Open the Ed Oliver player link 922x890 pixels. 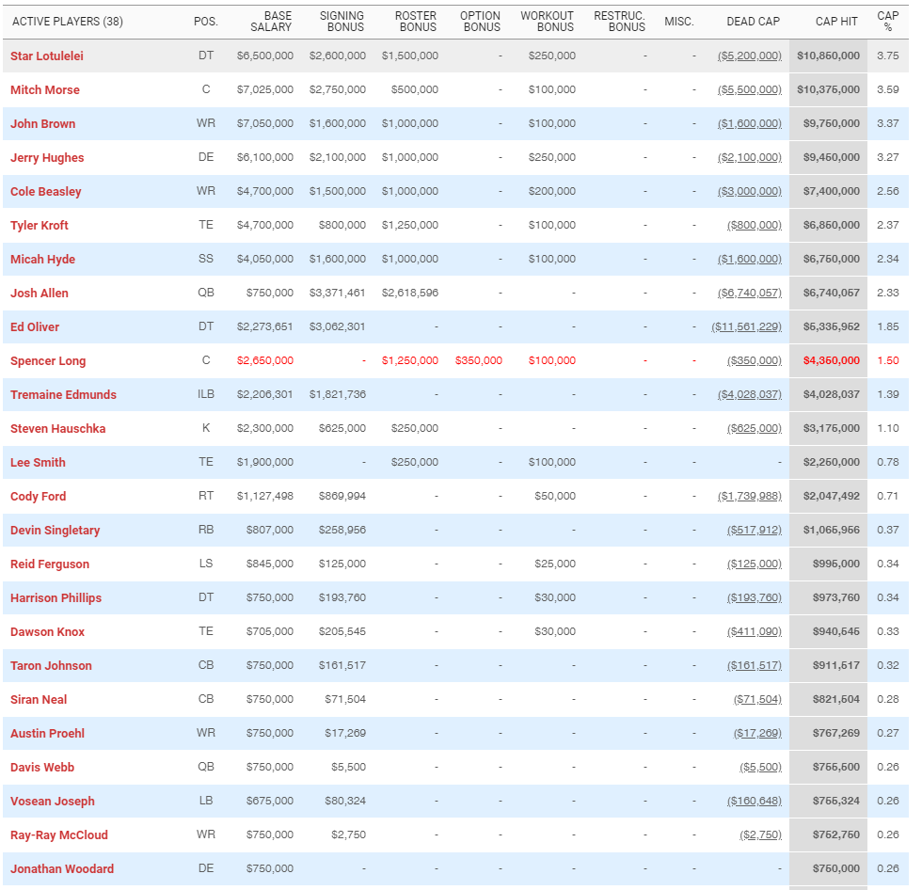click(x=35, y=327)
